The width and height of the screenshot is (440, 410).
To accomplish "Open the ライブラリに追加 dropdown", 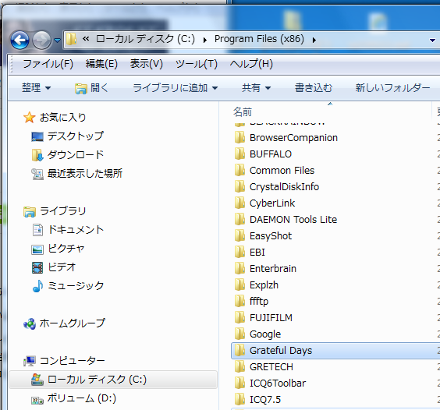I will 176,88.
